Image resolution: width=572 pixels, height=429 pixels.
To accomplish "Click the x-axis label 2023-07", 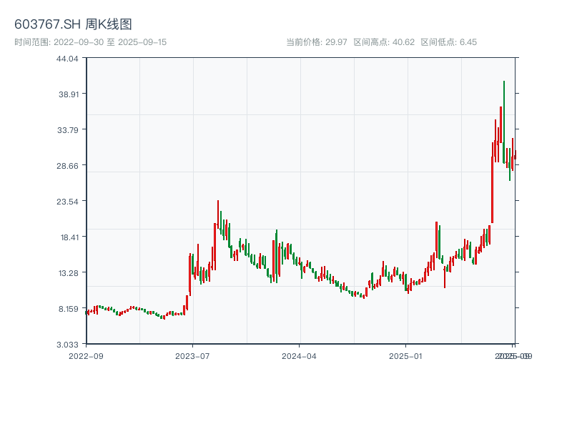I will point(192,356).
